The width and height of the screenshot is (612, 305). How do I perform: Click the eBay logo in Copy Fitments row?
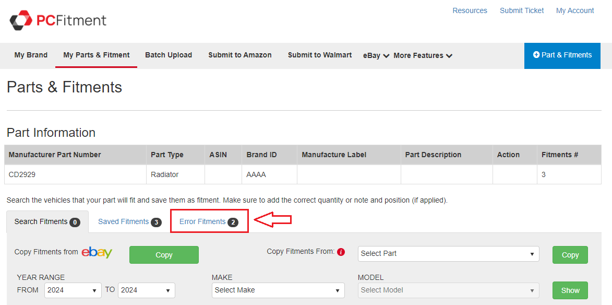(x=97, y=252)
